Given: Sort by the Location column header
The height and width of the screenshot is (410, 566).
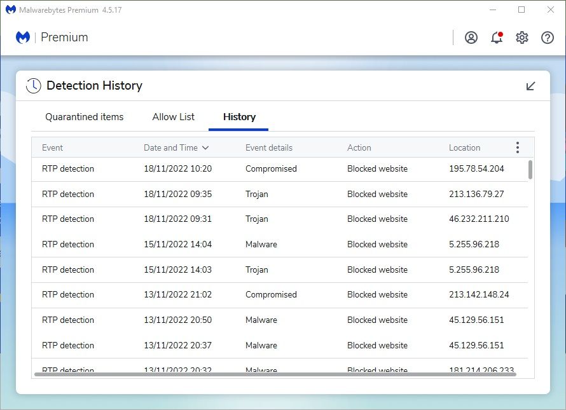Looking at the screenshot, I should click(464, 147).
